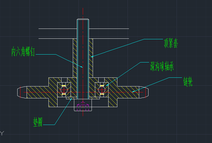
Task: Click the 深沟球轴承 label
Action: [x=162, y=66]
